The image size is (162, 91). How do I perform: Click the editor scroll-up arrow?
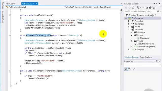(x=121, y=13)
